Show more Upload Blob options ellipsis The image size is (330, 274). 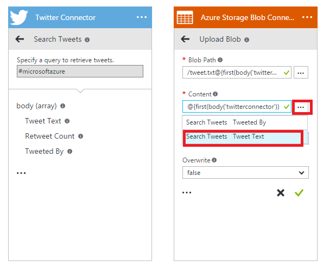187,193
